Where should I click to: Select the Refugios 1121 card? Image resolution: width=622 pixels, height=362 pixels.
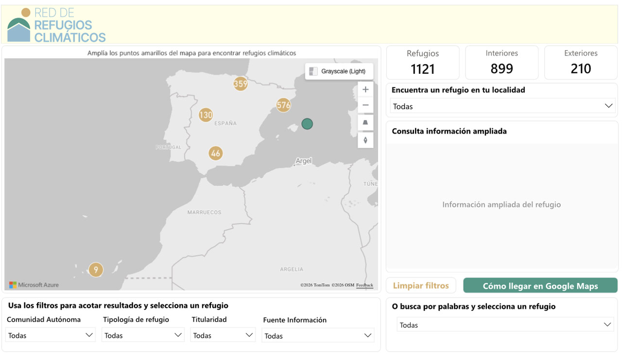tap(423, 63)
